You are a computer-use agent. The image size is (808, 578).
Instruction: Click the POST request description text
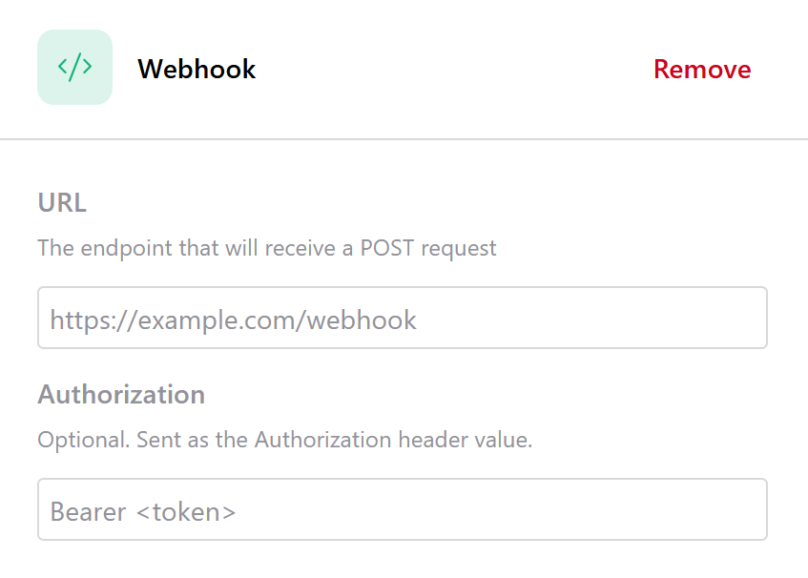click(x=267, y=248)
